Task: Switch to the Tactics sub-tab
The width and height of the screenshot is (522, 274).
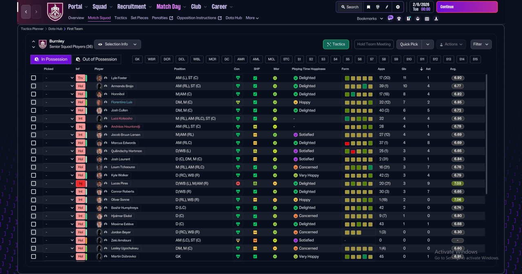Action: (x=121, y=18)
